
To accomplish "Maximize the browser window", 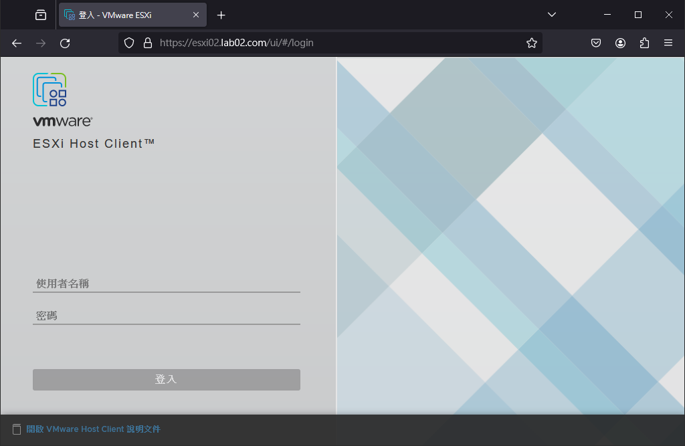I will [638, 15].
